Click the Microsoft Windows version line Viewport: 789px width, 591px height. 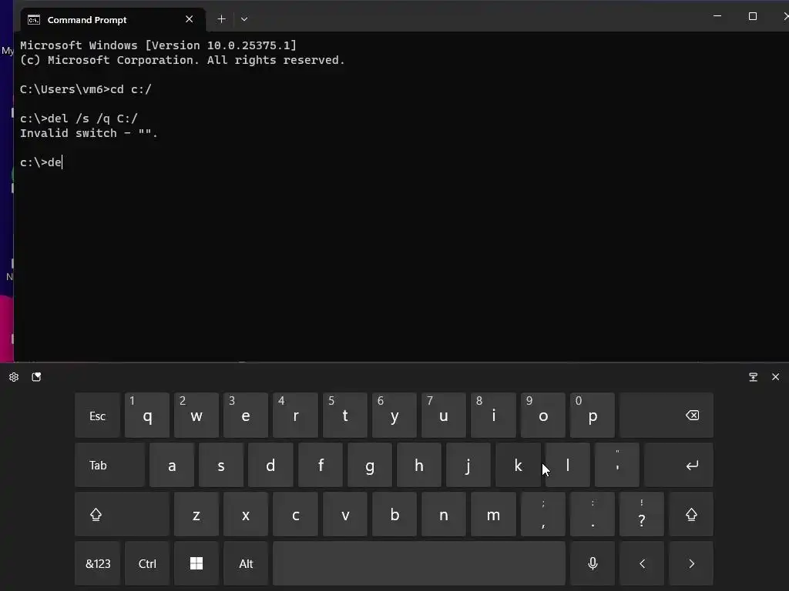(x=158, y=45)
